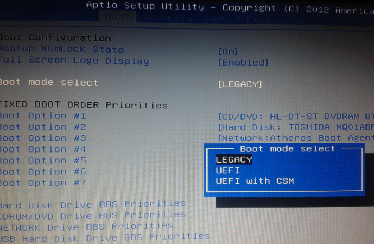Open USB Hard Disk Drive BBS Priorities
Screen dimensions: 374x244
point(105,237)
